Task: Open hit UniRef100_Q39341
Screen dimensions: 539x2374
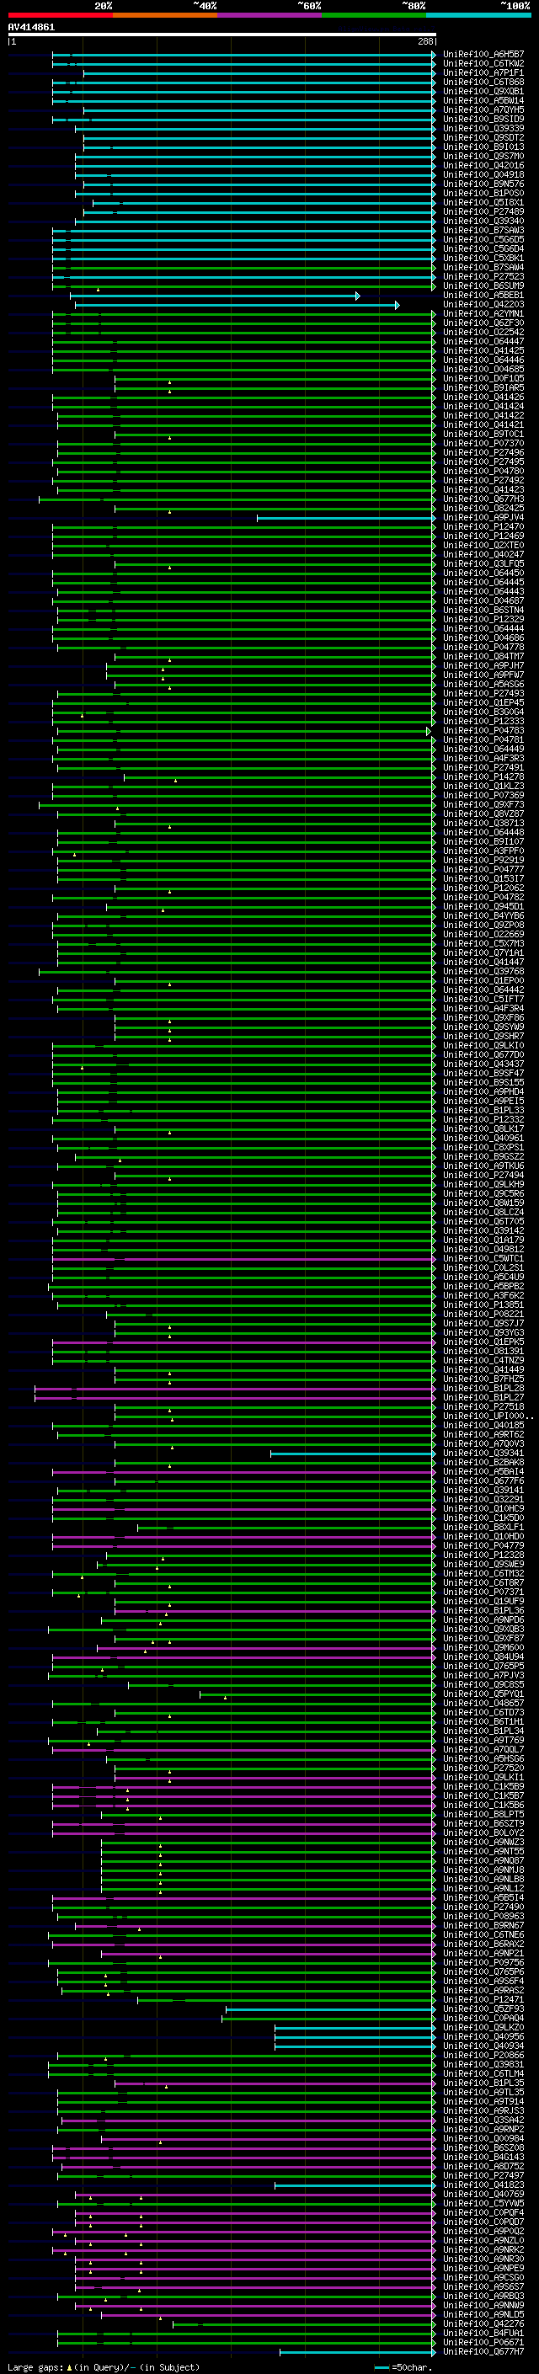Action: [483, 1454]
